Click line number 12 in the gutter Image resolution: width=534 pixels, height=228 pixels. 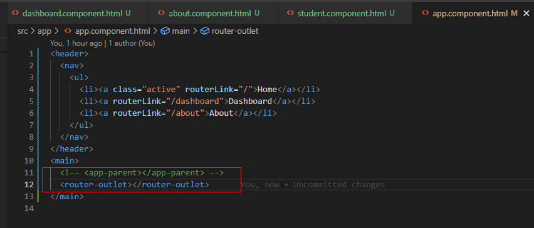click(29, 184)
